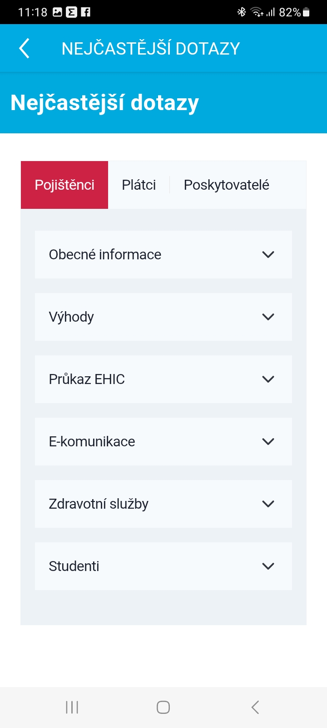Switch to the Plátci tab
Screen dimensions: 327x728
click(x=139, y=185)
